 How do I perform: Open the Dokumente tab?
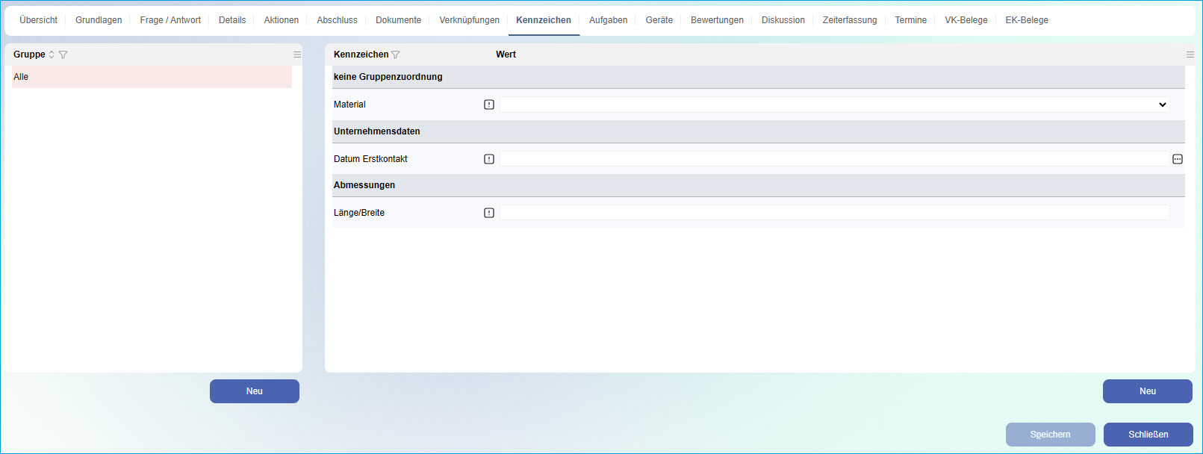pos(398,20)
